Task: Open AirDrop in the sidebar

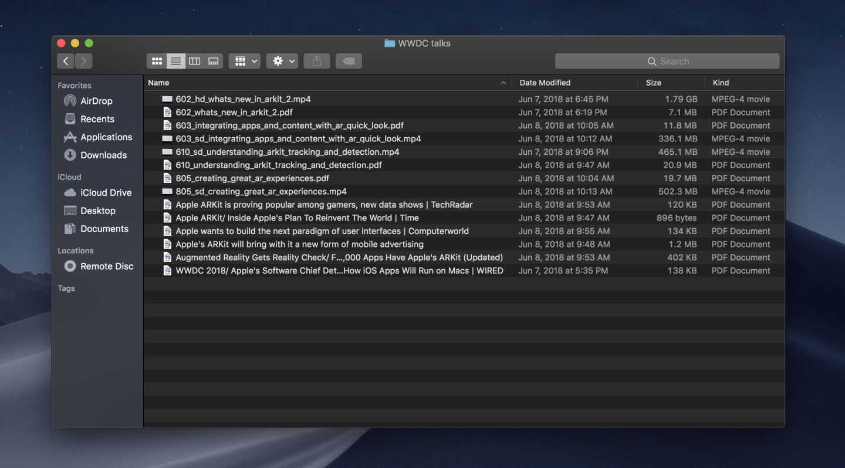Action: [x=97, y=101]
